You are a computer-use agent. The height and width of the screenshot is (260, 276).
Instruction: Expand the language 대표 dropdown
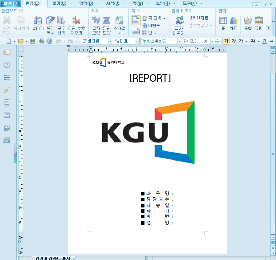[x=137, y=41]
